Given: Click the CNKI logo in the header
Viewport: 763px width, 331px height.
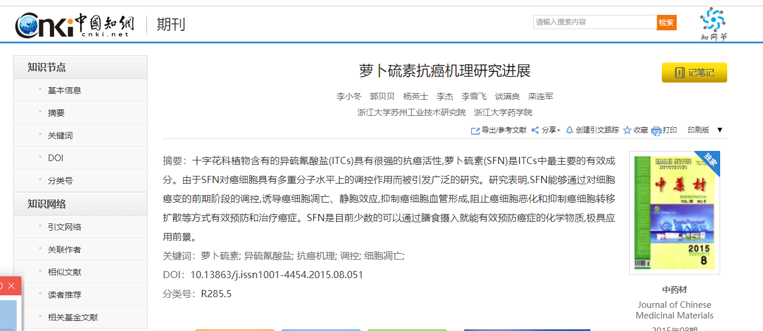Looking at the screenshot, I should click(x=75, y=25).
